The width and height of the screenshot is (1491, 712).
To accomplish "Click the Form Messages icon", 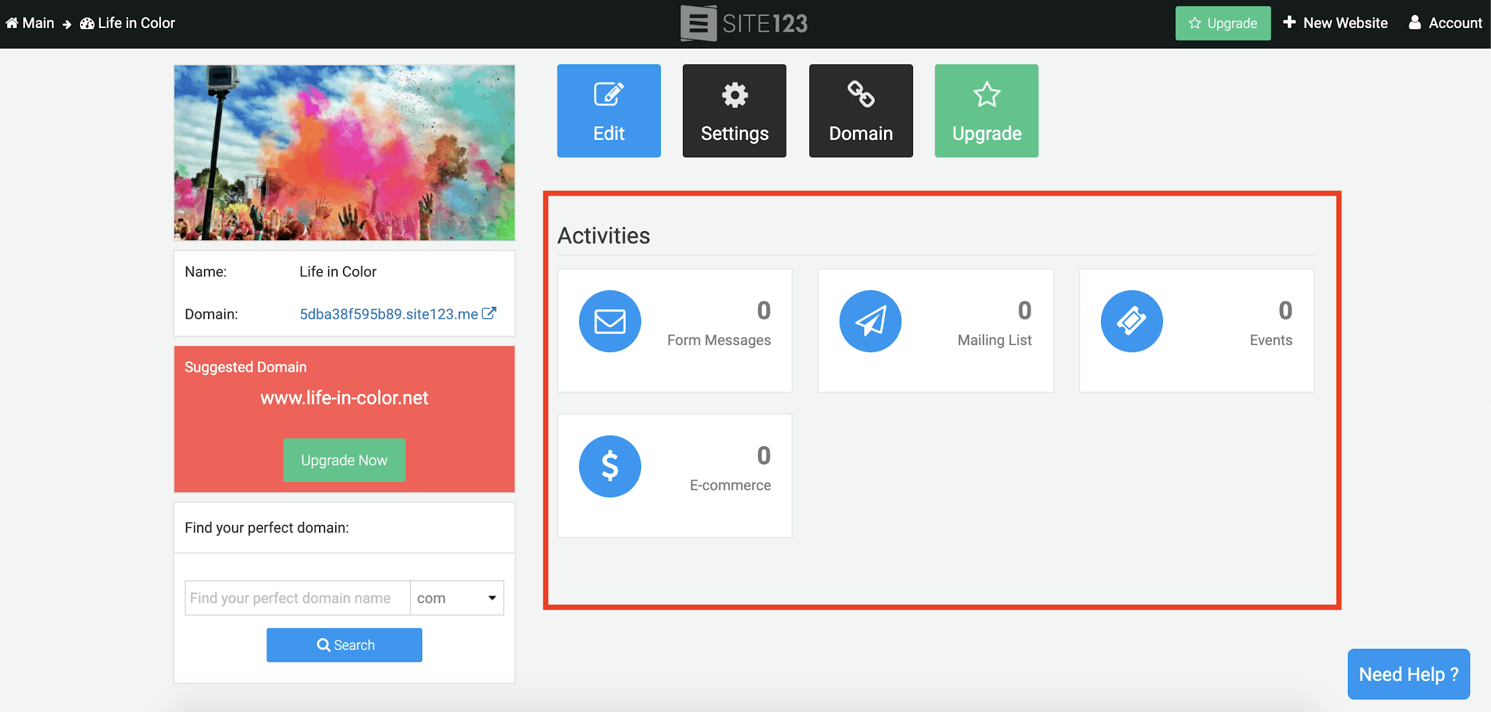I will click(x=611, y=322).
